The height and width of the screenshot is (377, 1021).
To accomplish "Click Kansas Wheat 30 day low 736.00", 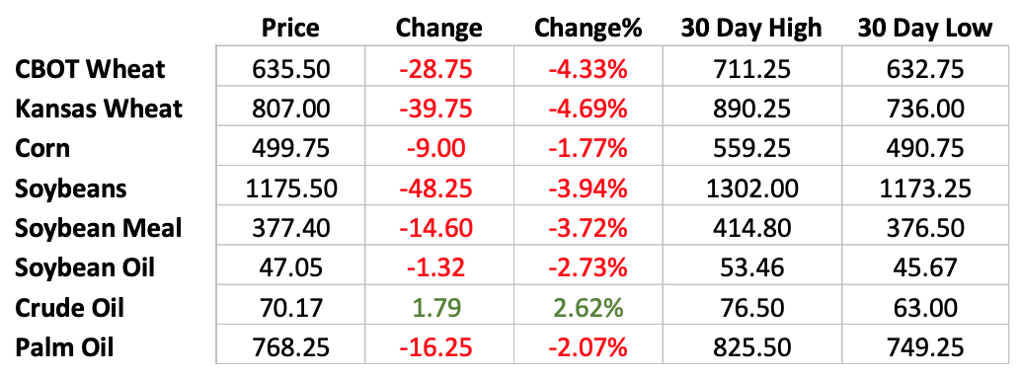I will tap(925, 109).
